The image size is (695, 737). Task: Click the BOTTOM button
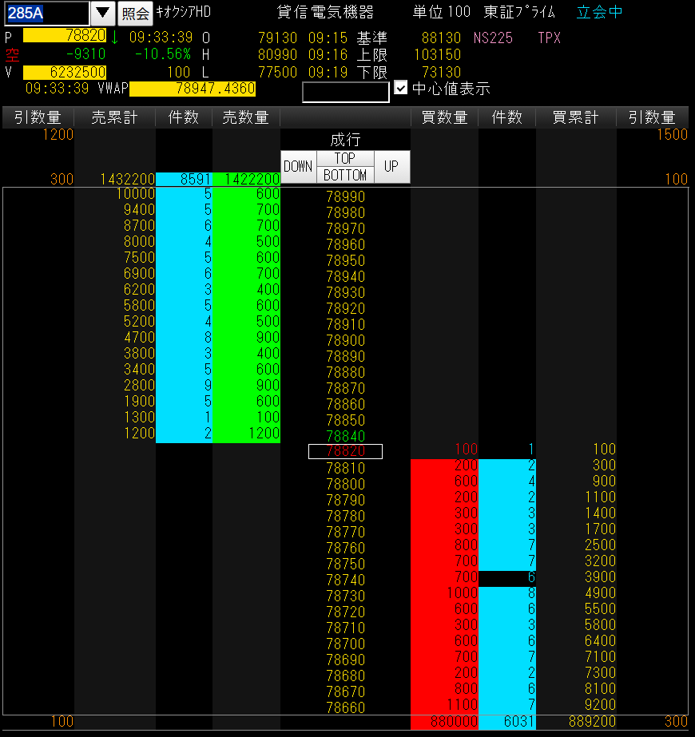point(345,175)
